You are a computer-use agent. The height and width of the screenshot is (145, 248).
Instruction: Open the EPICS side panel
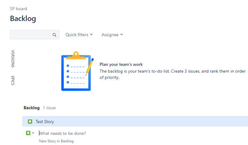[x=13, y=80]
